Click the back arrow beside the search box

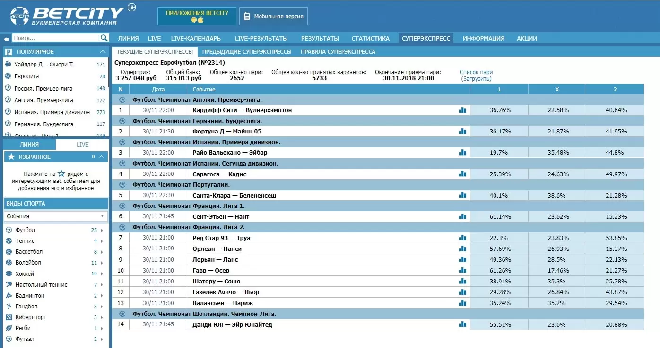[6, 39]
